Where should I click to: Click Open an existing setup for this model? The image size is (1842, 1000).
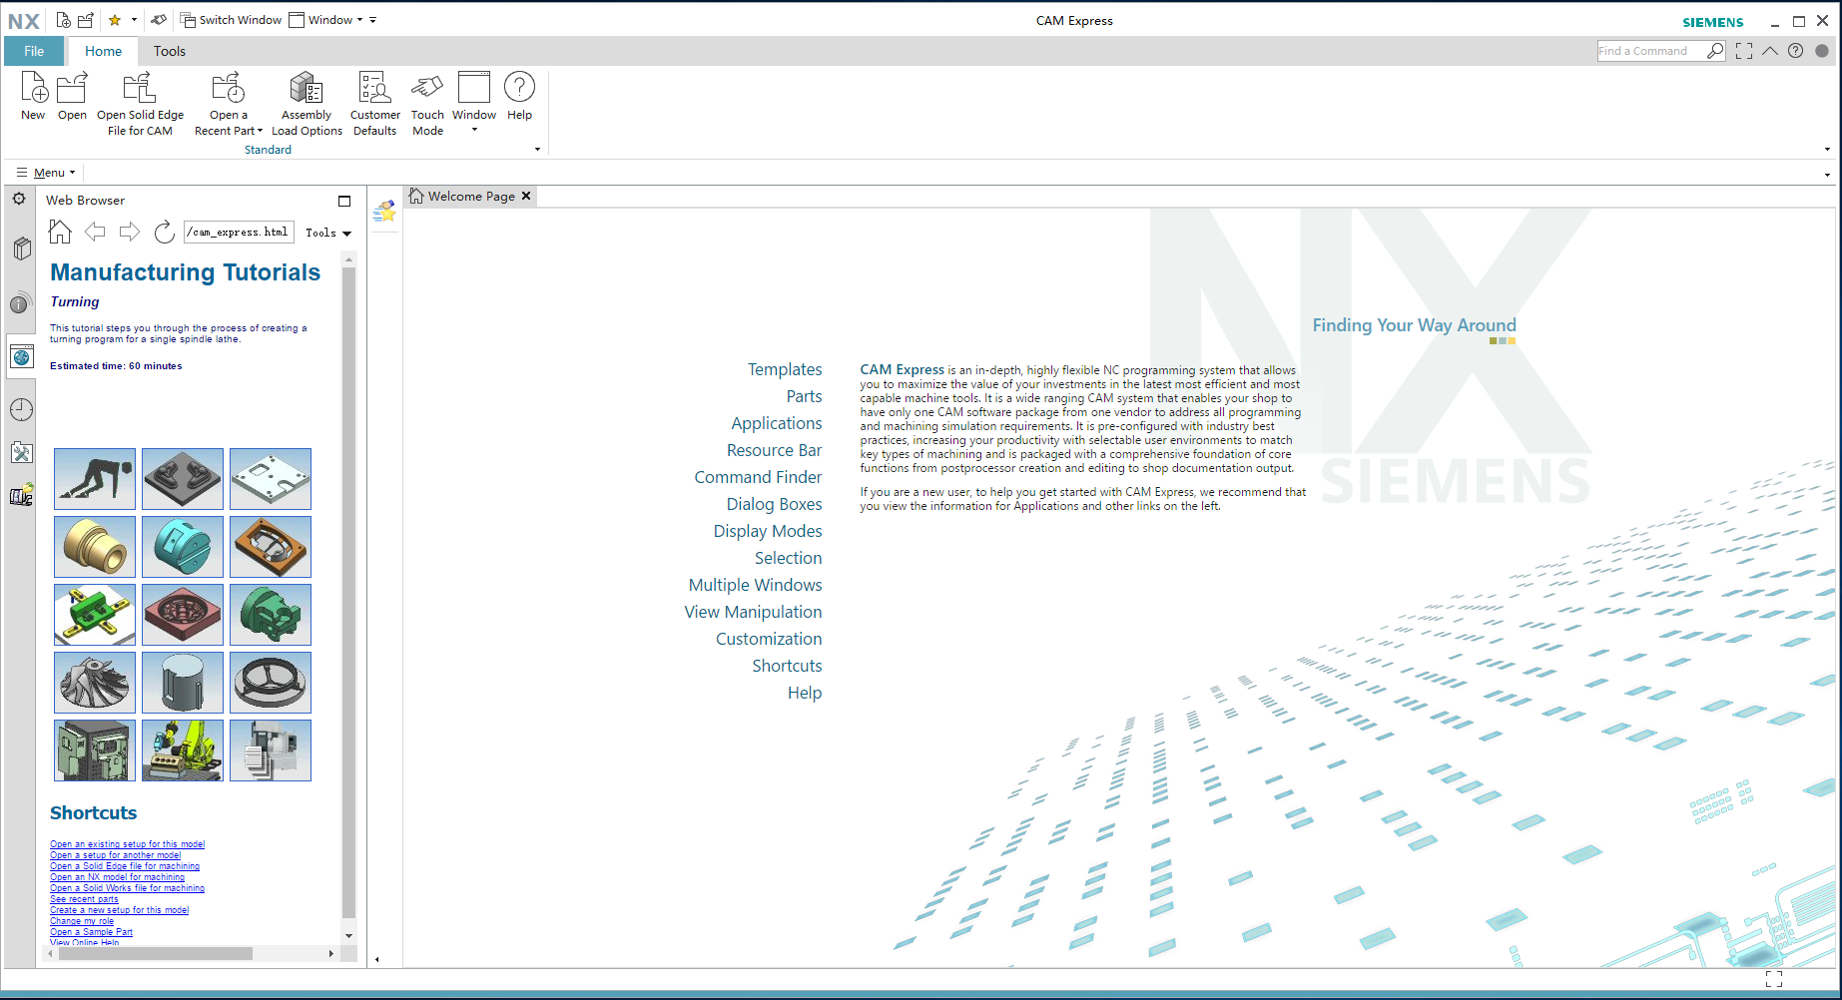point(127,844)
